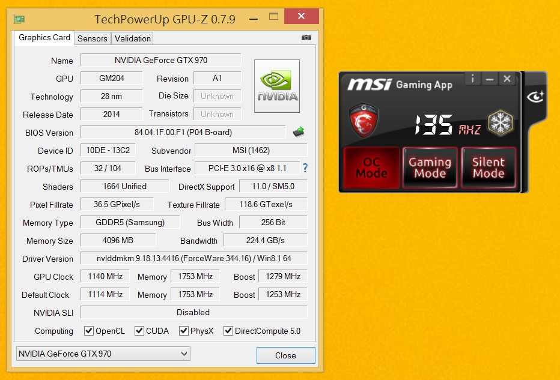Click the Transistors Unknown field
Viewport: 560px width, 380px height.
tap(217, 114)
